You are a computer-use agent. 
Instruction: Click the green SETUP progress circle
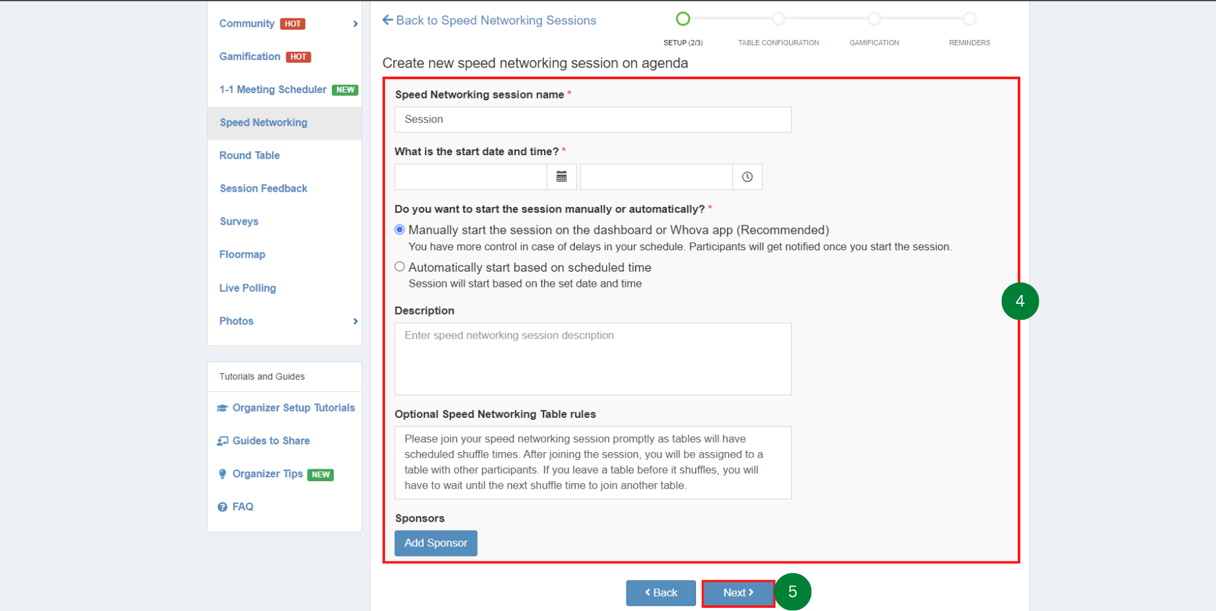pos(683,19)
